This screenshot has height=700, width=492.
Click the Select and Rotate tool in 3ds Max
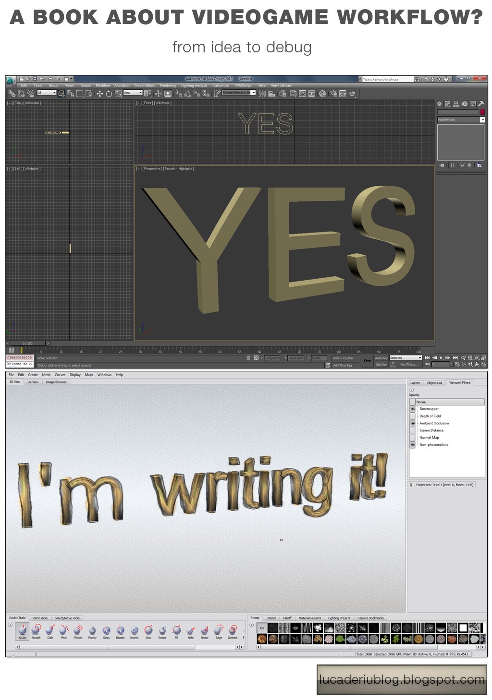click(x=109, y=94)
